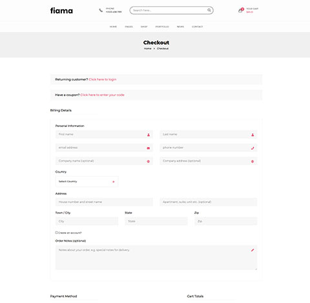Viewport: 310px width, 303px height.
Task: Click the Home breadcrumb link
Action: click(x=148, y=48)
